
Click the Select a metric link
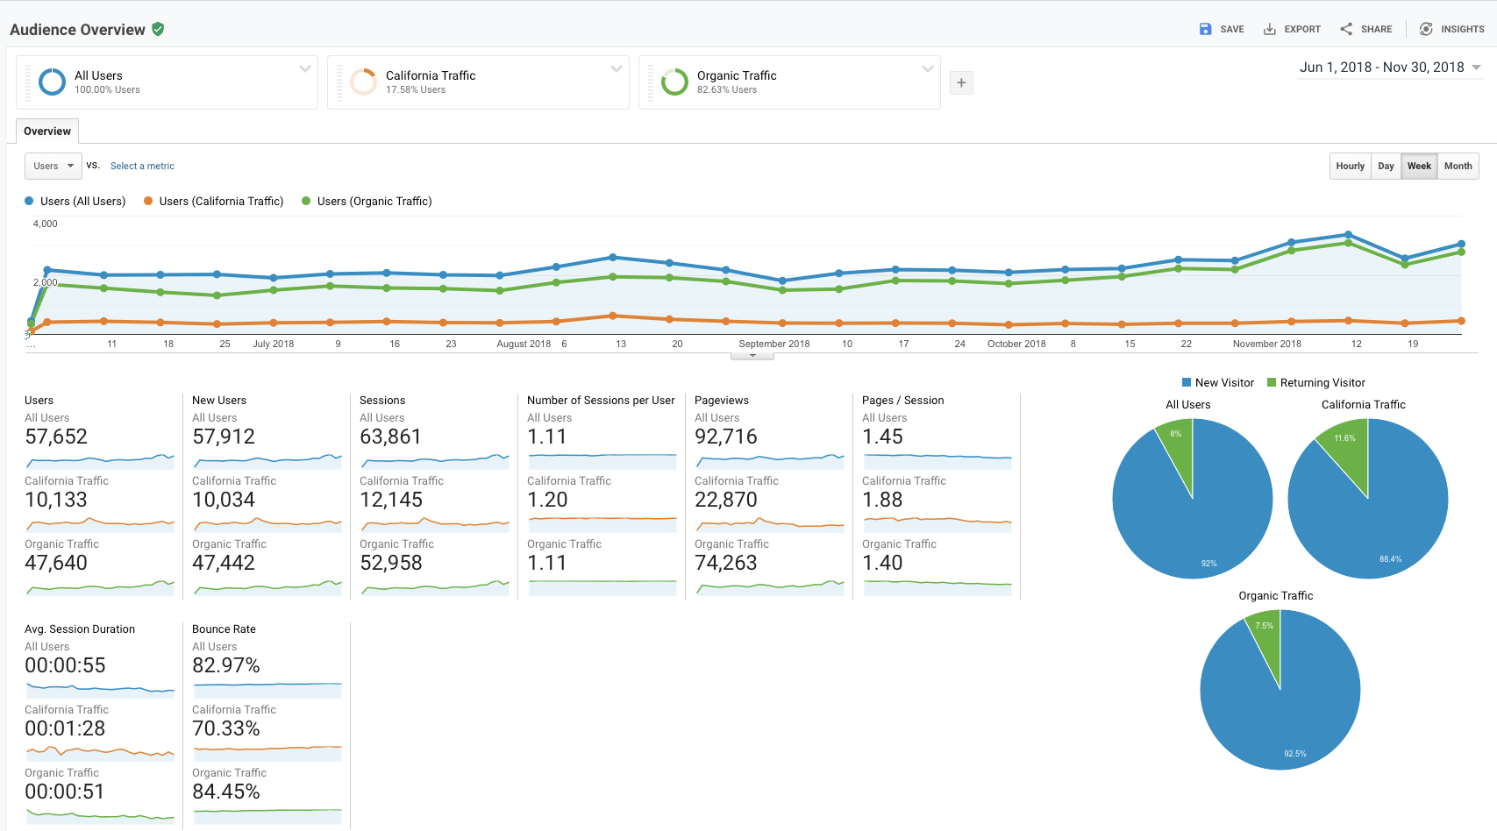142,166
